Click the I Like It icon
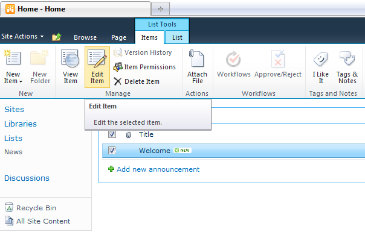365x232 pixels. point(320,59)
